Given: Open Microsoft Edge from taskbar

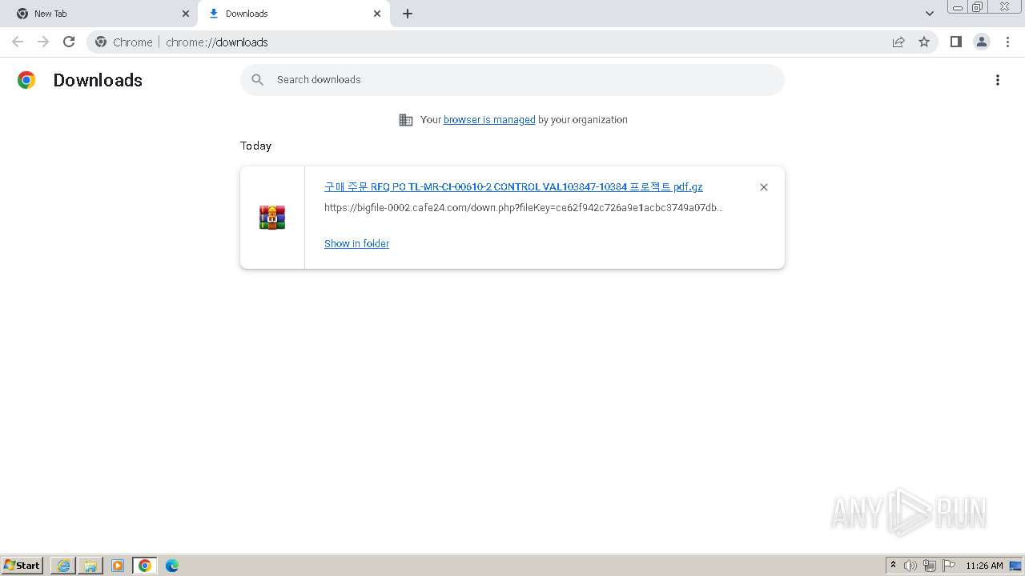Looking at the screenshot, I should pyautogui.click(x=172, y=566).
